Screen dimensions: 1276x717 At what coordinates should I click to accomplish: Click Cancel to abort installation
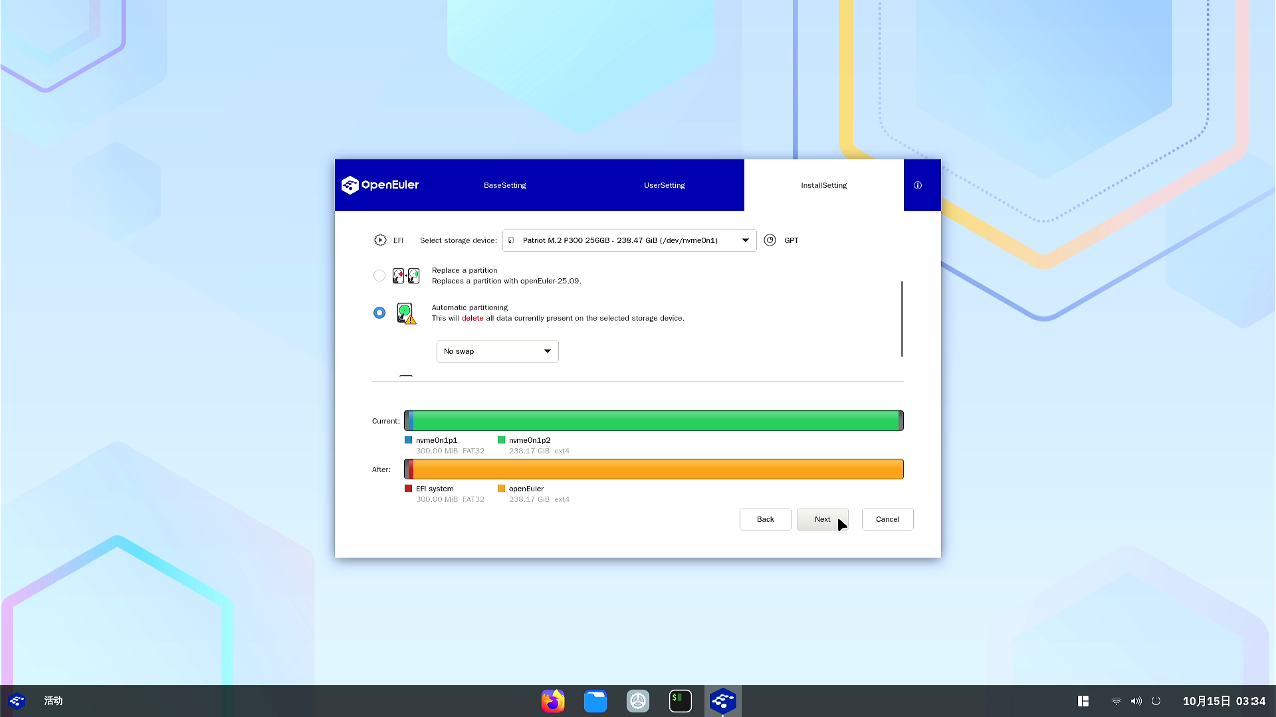pyautogui.click(x=887, y=519)
